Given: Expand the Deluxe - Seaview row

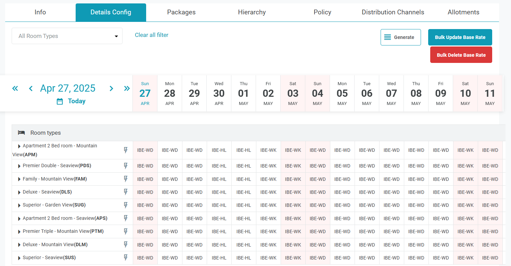Looking at the screenshot, I should 19,192.
